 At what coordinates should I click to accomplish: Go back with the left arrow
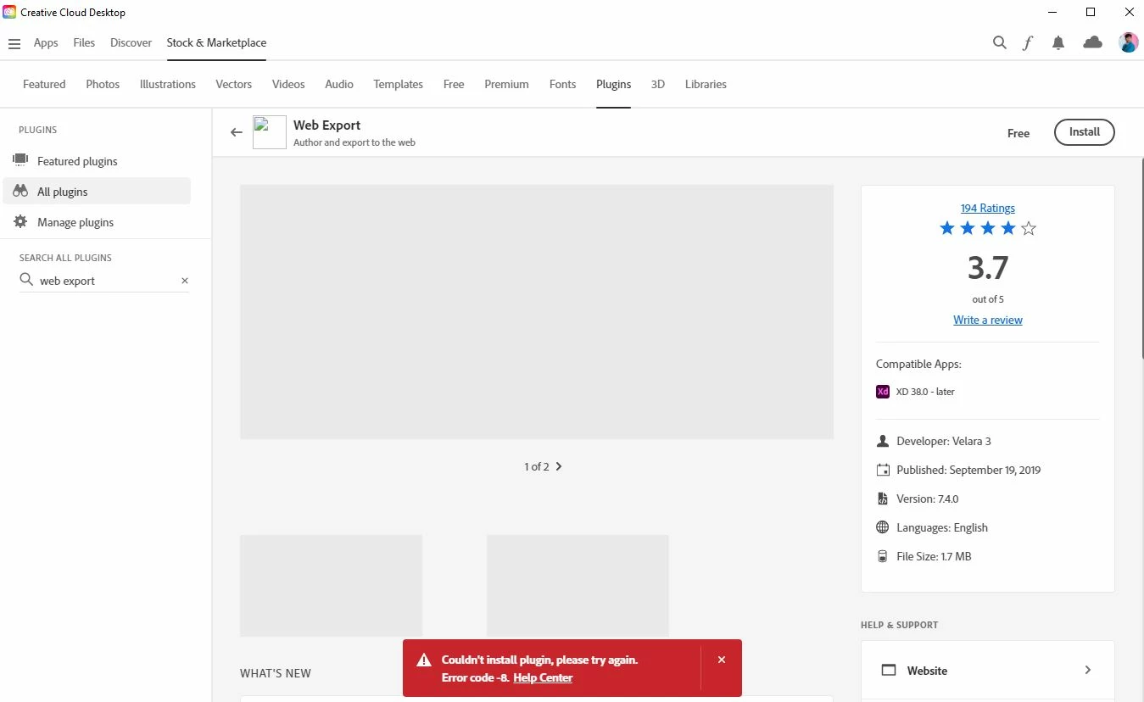click(x=236, y=132)
